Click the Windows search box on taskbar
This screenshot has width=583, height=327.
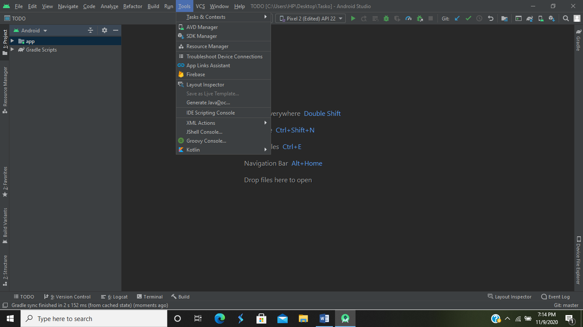pyautogui.click(x=94, y=318)
